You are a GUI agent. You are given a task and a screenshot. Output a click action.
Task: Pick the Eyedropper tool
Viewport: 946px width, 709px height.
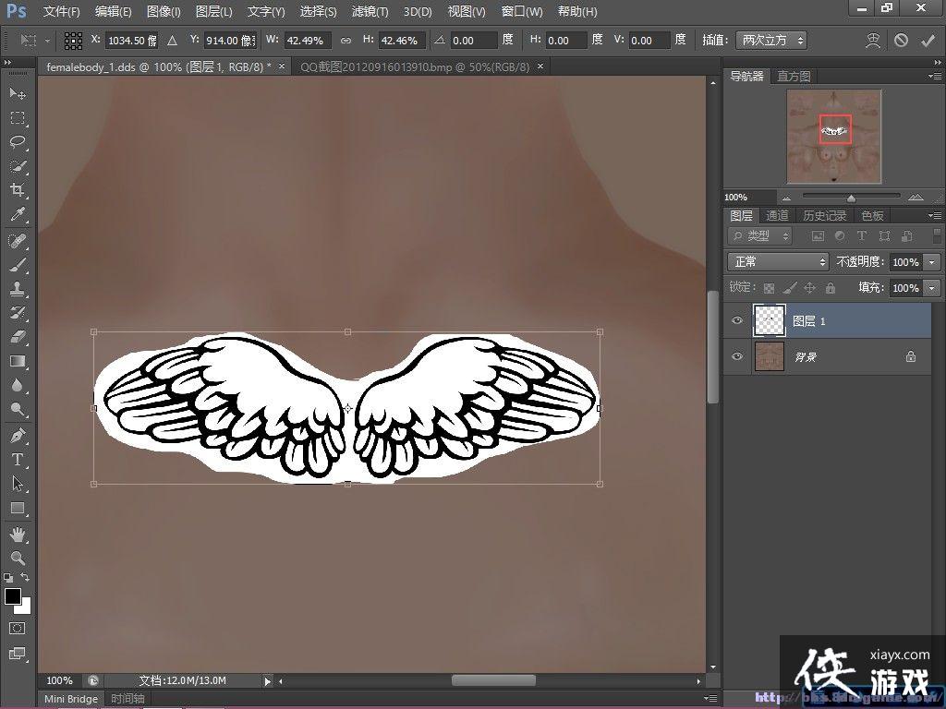coord(18,214)
